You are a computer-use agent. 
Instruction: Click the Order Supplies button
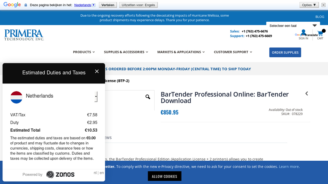pyautogui.click(x=285, y=52)
